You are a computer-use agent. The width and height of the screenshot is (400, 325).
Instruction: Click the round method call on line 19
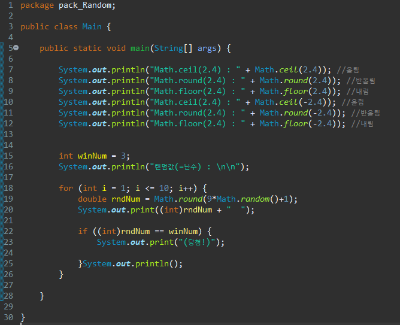(x=190, y=199)
